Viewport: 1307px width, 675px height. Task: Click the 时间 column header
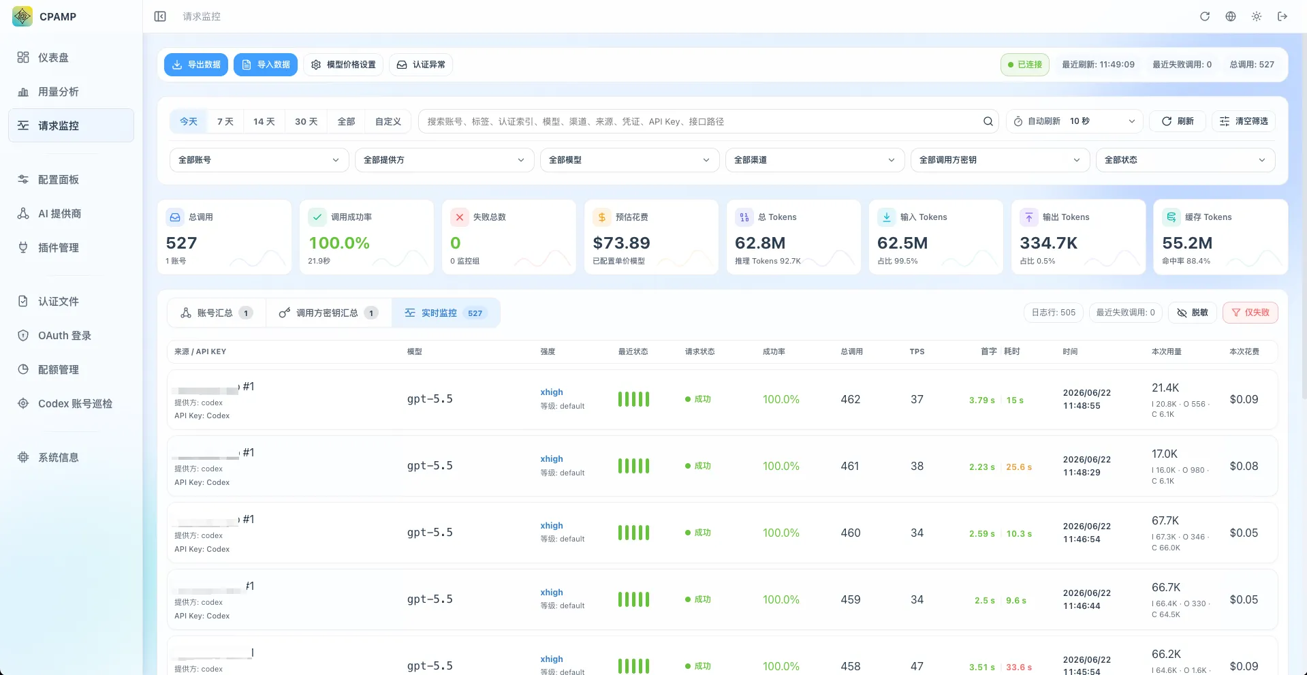(1070, 351)
